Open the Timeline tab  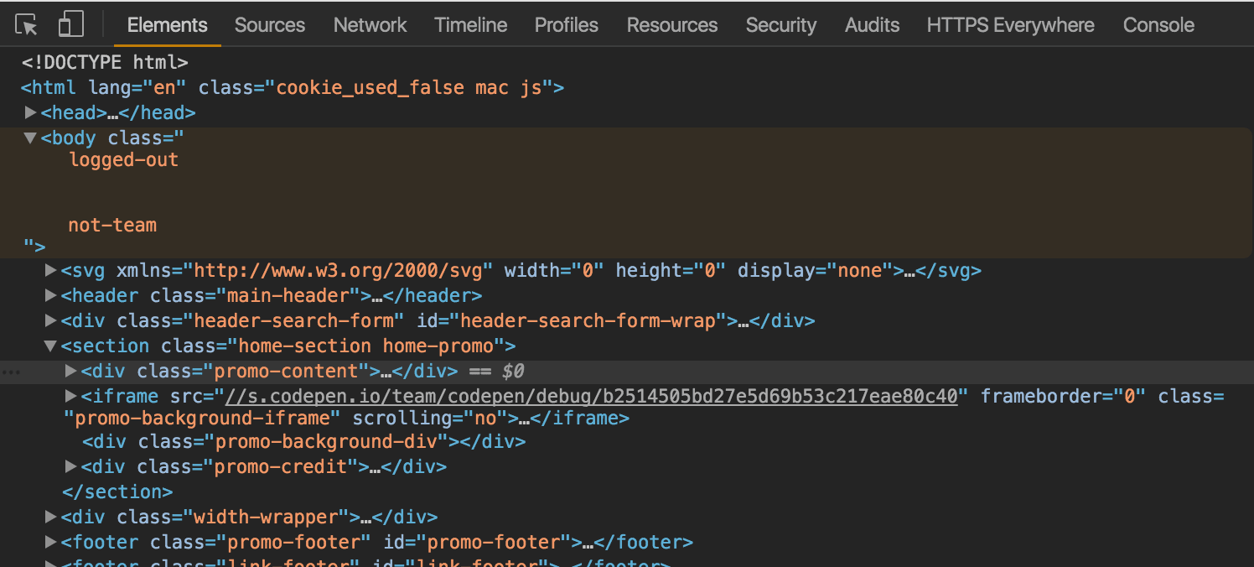tap(470, 24)
